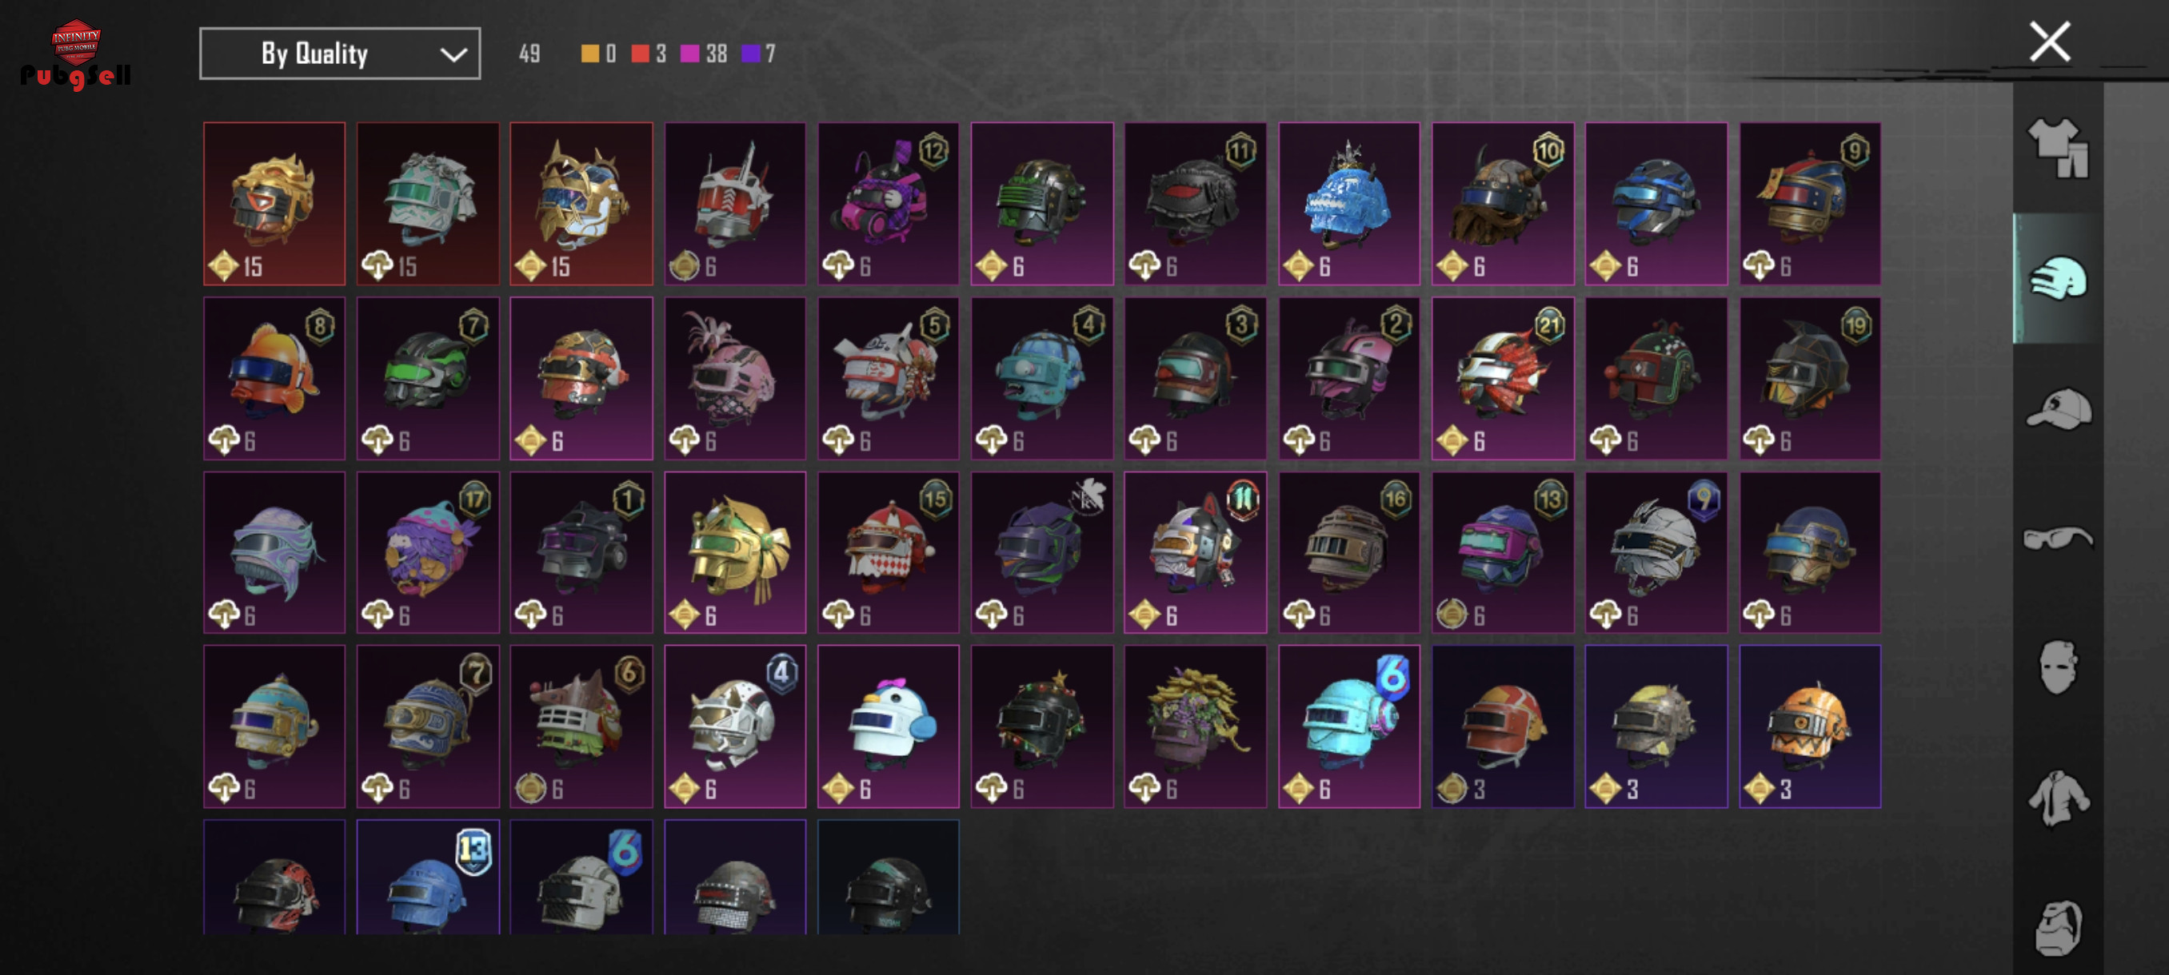Open the glasses category icon
The width and height of the screenshot is (2169, 975).
point(2058,537)
